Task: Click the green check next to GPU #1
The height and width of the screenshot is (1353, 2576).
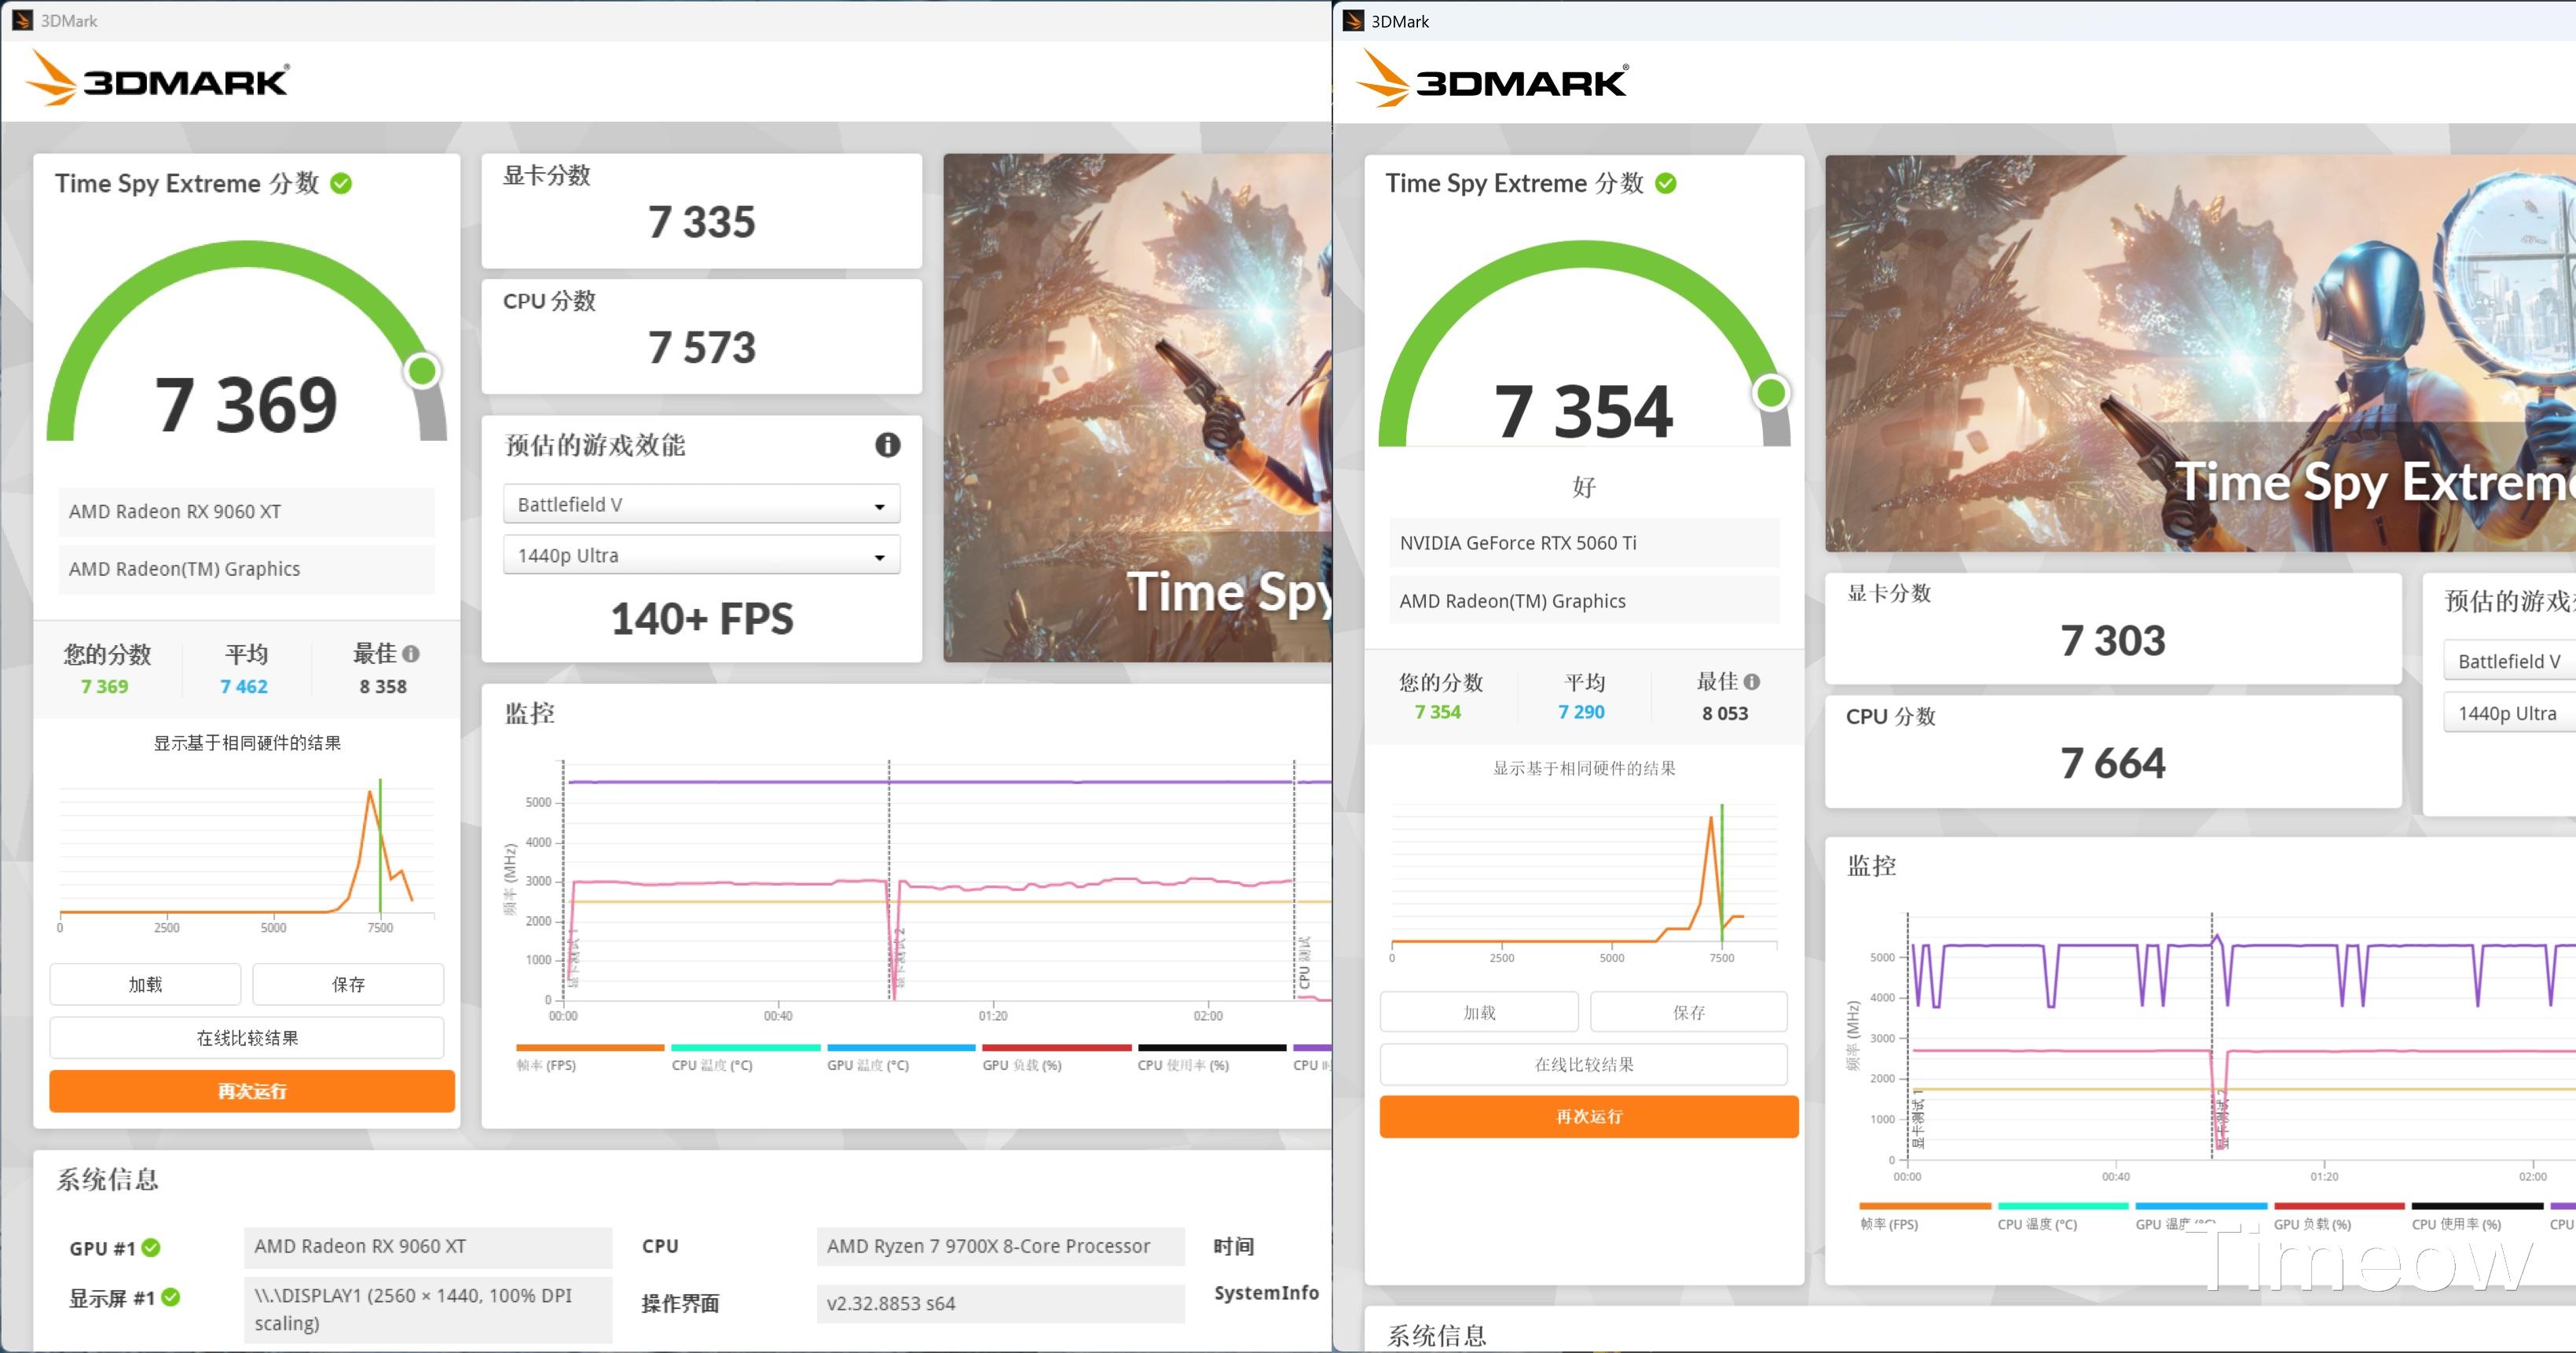Action: (151, 1247)
